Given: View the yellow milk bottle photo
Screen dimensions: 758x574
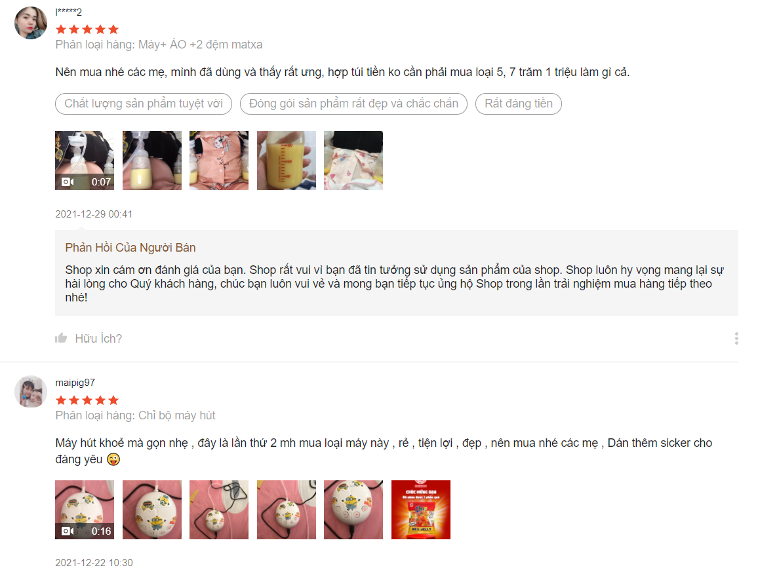Looking at the screenshot, I should [286, 161].
